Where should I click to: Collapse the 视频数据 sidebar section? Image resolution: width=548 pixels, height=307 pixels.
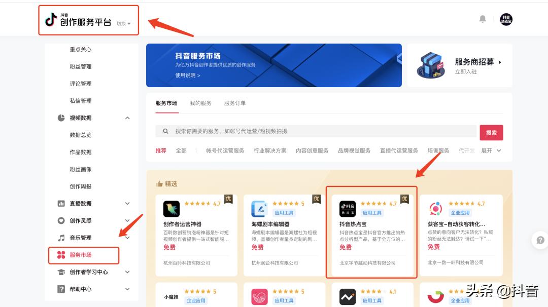(x=128, y=118)
